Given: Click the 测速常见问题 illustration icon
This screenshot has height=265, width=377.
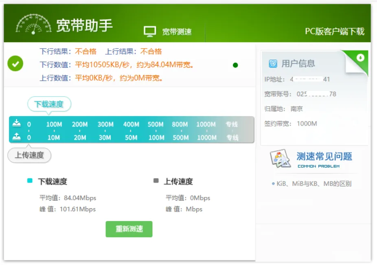Looking at the screenshot, I should [x=281, y=159].
